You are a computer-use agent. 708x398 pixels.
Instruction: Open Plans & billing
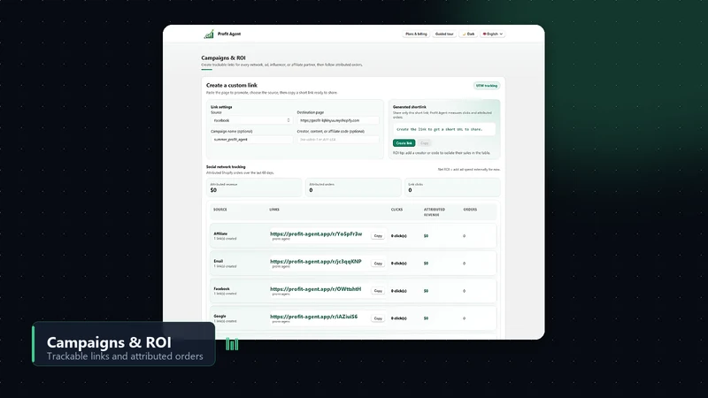416,34
